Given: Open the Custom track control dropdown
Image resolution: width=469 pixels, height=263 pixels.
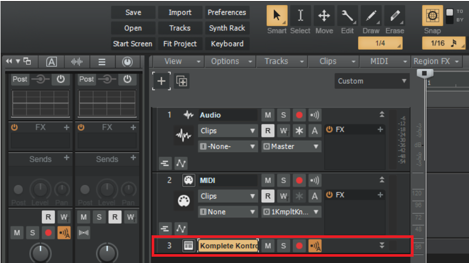Looking at the screenshot, I should click(x=372, y=81).
